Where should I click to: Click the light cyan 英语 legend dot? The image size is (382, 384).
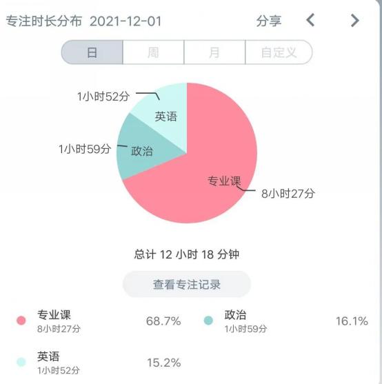tap(21, 362)
